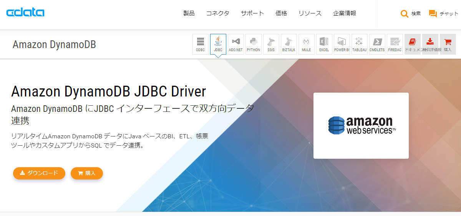Viewport: 461px width, 216px height.
Task: Select the JDBC driver icon
Action: pyautogui.click(x=218, y=44)
